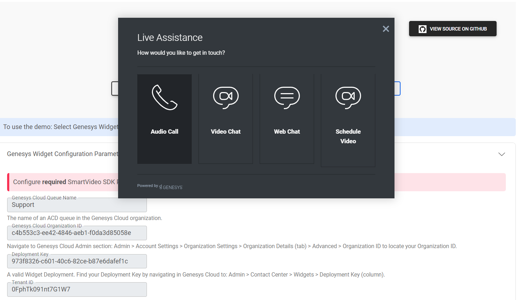Choose the Video Chat label
The image size is (519, 300).
[226, 132]
